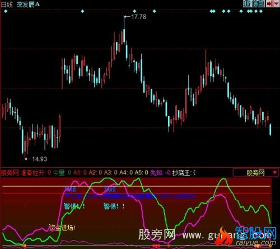The height and width of the screenshot is (249, 280).
Task: Click the 指 indicator button
Action: [x=247, y=3]
